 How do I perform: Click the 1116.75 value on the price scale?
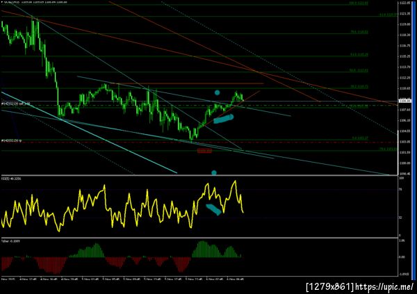[x=404, y=46]
